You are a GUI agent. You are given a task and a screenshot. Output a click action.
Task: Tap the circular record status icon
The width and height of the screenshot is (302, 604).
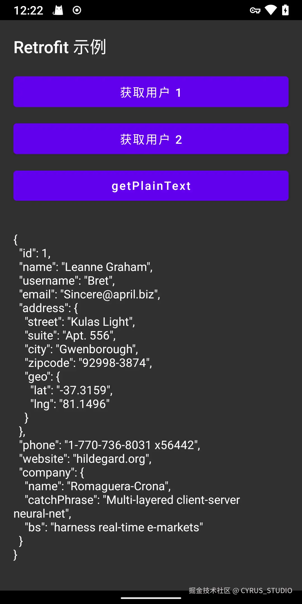pyautogui.click(x=77, y=10)
